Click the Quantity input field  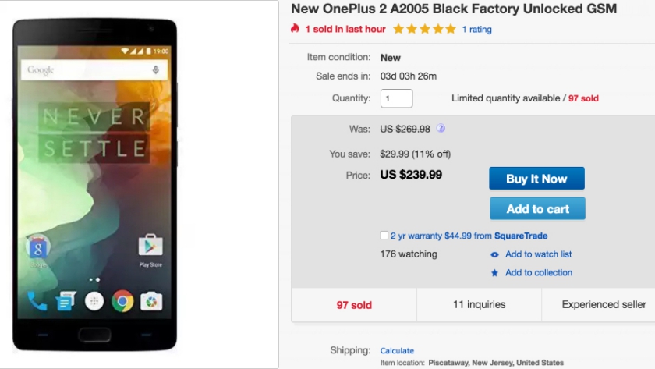396,99
